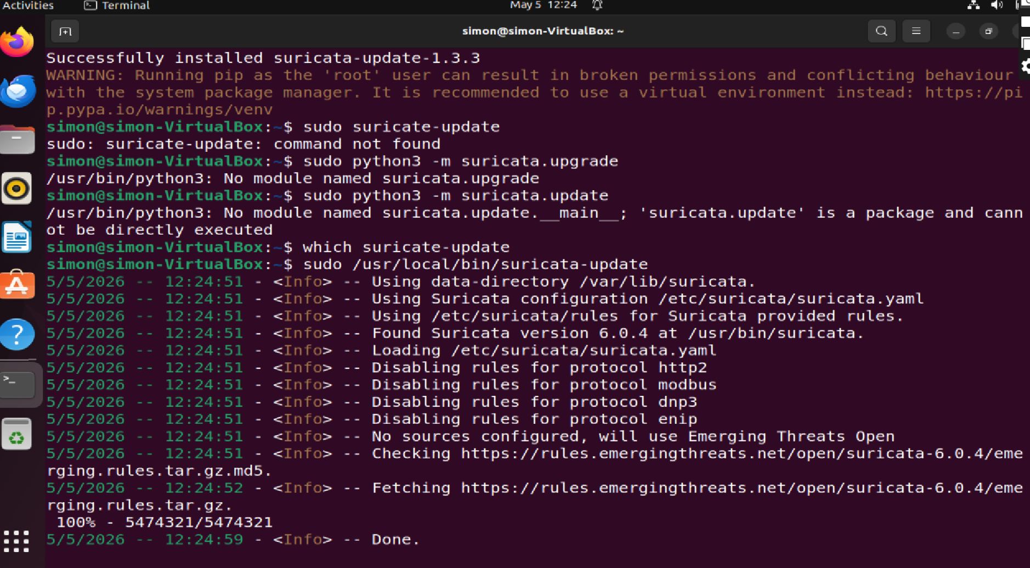Click the emergingthreats md5 URL in Checking line
Viewport: 1030px width, 568px height.
[x=742, y=454]
